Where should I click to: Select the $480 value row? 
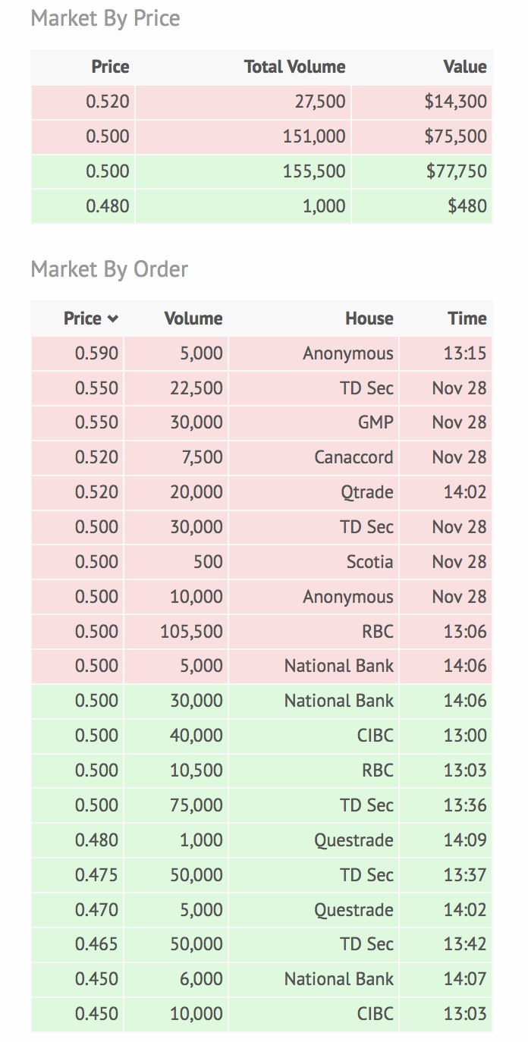(x=261, y=206)
